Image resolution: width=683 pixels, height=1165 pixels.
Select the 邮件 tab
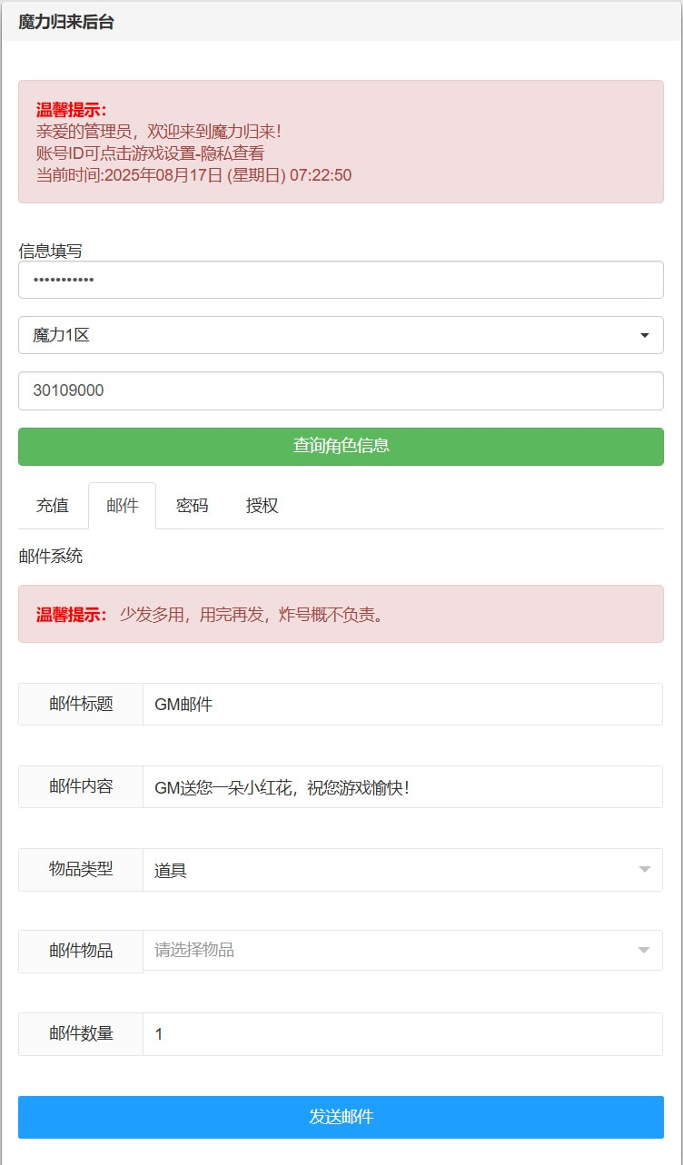pyautogui.click(x=123, y=506)
